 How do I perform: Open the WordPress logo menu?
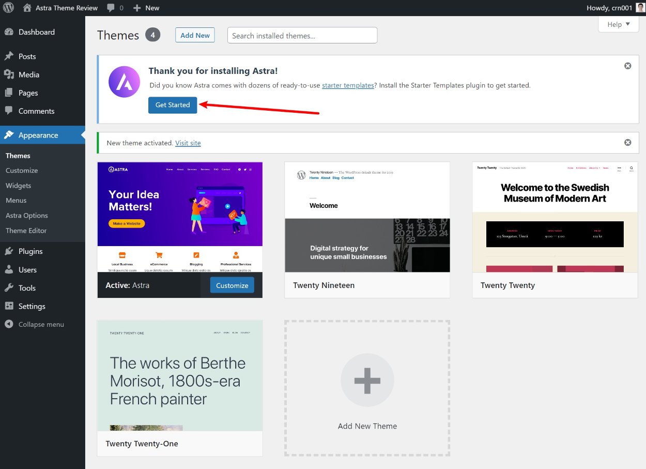click(x=8, y=8)
